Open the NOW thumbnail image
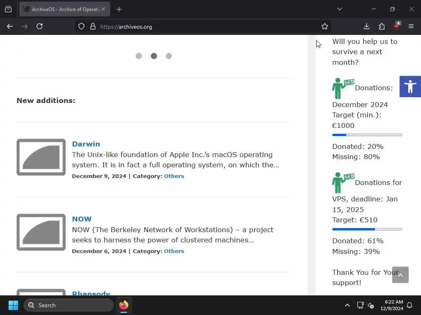This screenshot has width=421, height=315. coord(41,232)
